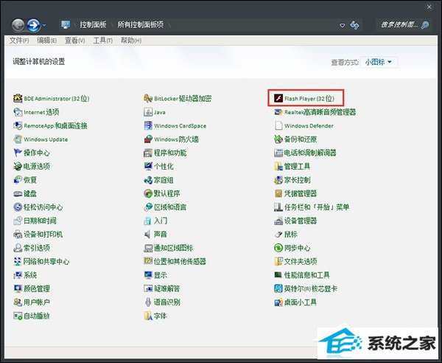Open the 同步中心 icon

click(278, 248)
